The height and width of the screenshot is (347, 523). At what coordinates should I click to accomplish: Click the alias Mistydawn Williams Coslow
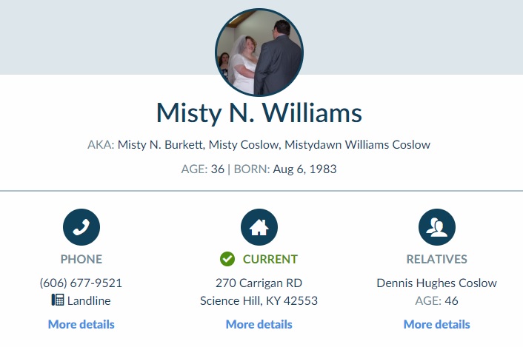click(357, 144)
